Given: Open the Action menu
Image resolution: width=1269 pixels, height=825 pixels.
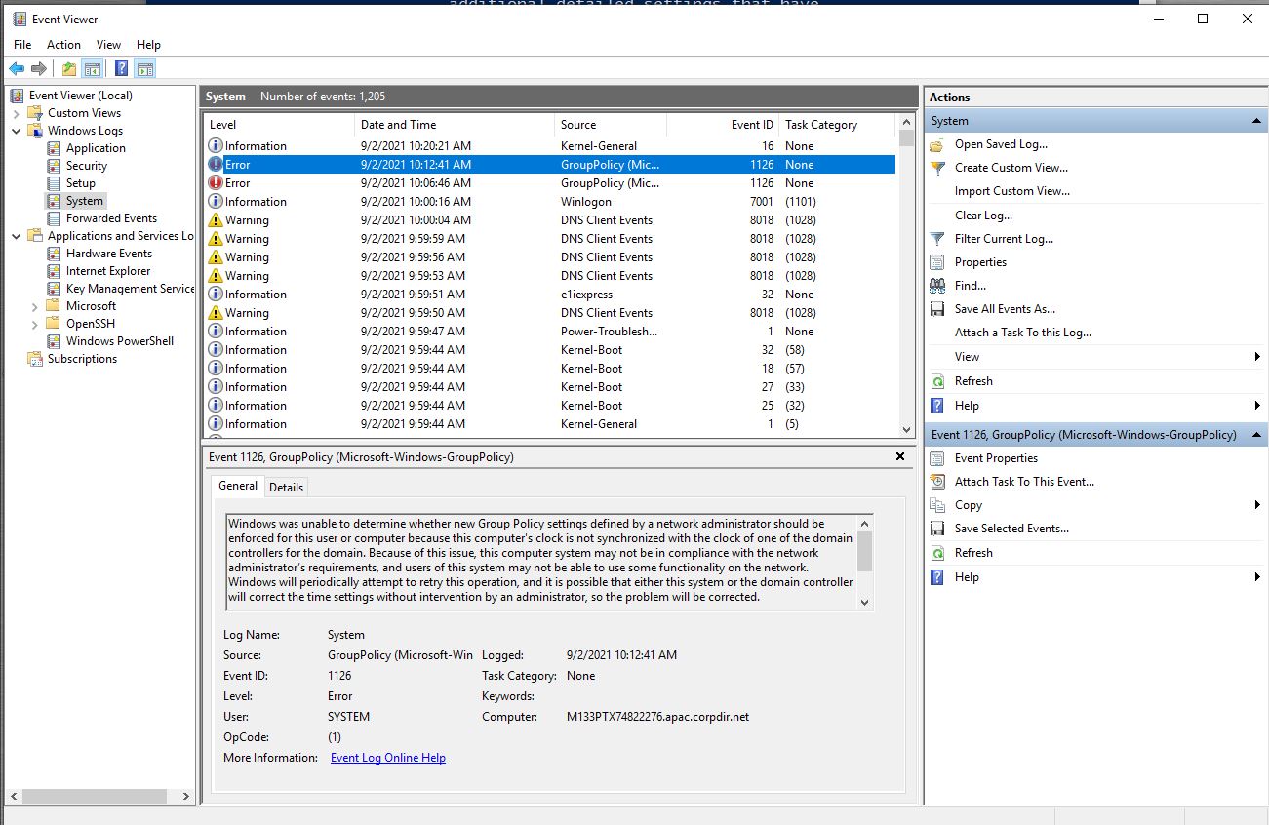Looking at the screenshot, I should 63,44.
